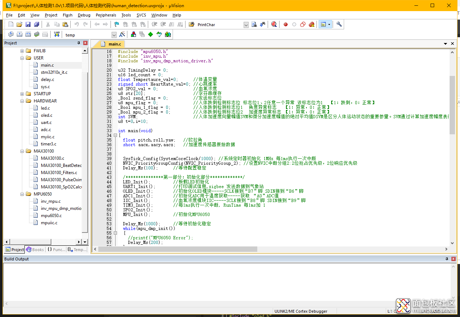Open the Pack Installer icon
This screenshot has height=317, width=460.
coord(168,34)
